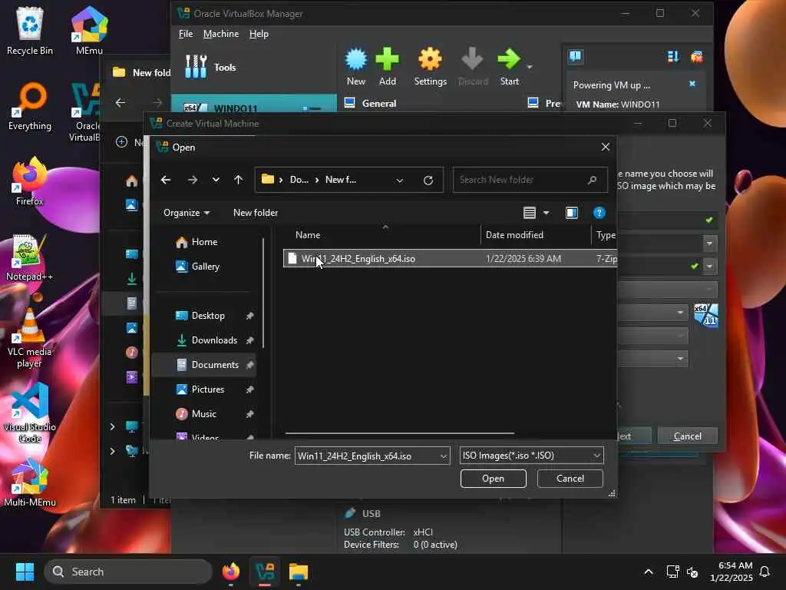This screenshot has width=786, height=590.
Task: Expand address bar path history dropdown
Action: click(x=399, y=180)
